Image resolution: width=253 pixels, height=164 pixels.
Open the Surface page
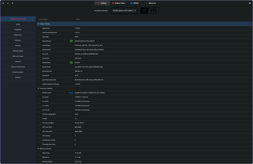pos(18,78)
